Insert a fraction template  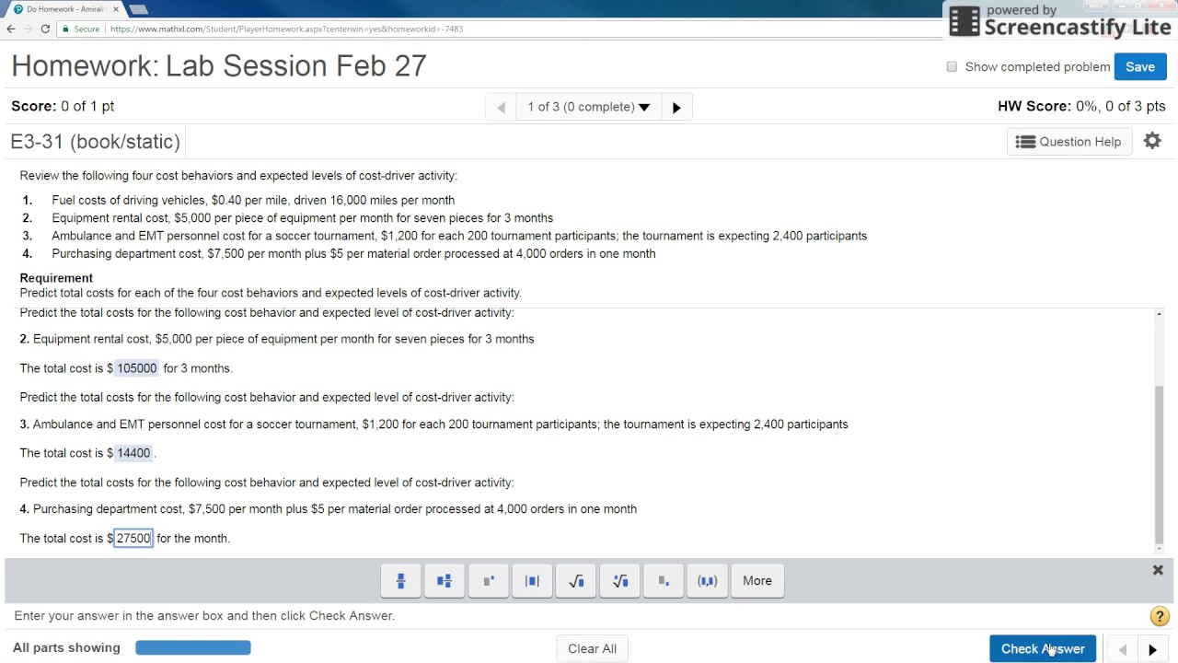pos(400,581)
